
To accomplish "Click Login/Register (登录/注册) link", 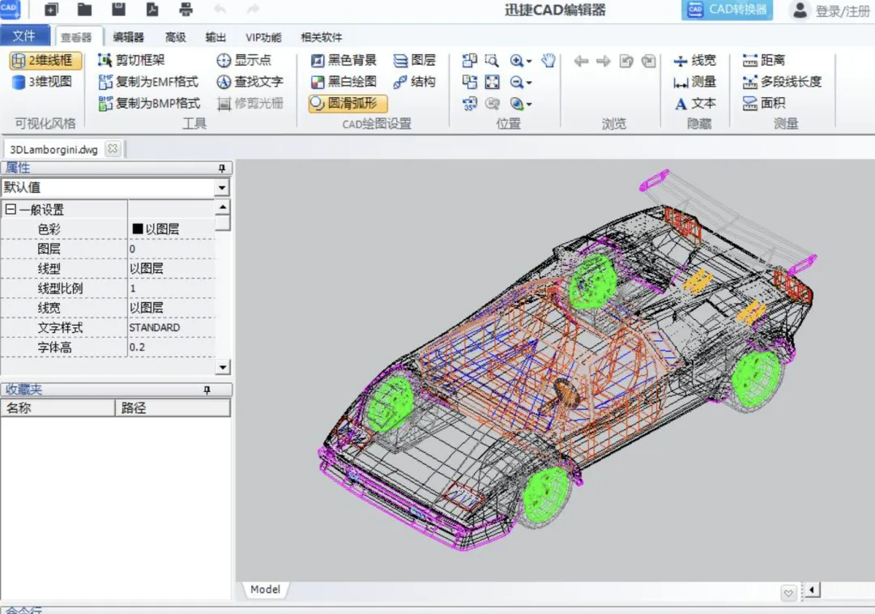I will click(841, 11).
